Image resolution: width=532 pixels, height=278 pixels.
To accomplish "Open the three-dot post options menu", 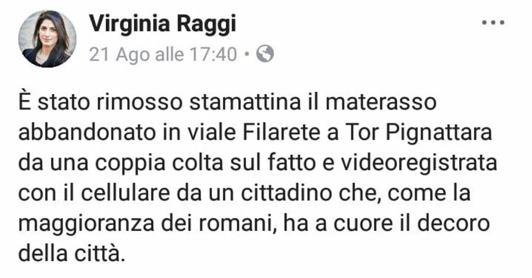I will point(494,23).
